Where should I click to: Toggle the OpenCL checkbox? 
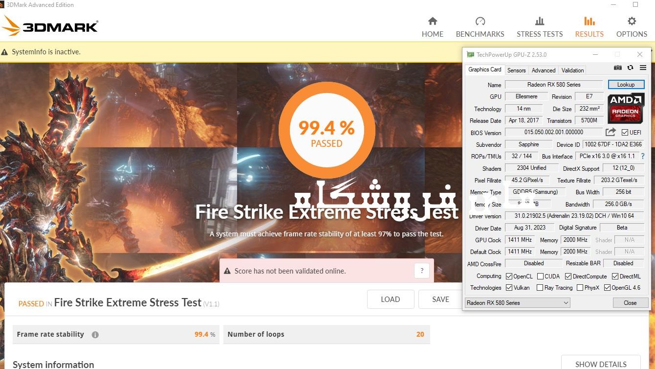coord(509,277)
